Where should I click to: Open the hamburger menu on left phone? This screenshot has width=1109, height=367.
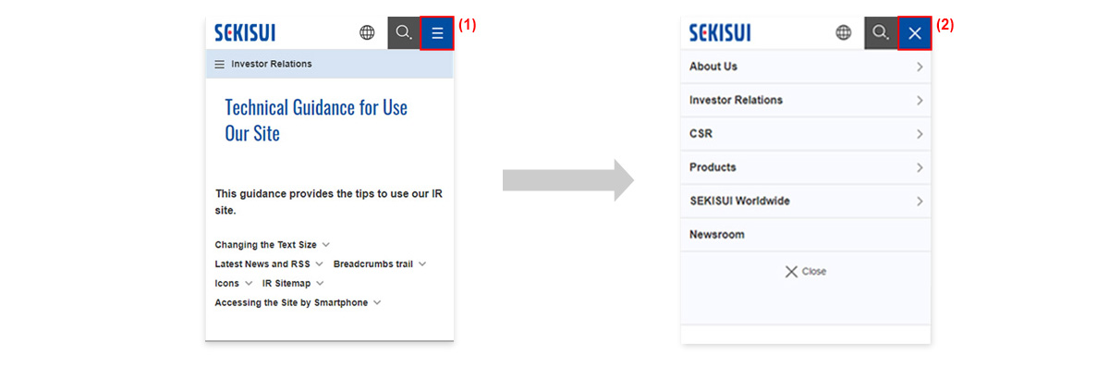click(x=437, y=33)
